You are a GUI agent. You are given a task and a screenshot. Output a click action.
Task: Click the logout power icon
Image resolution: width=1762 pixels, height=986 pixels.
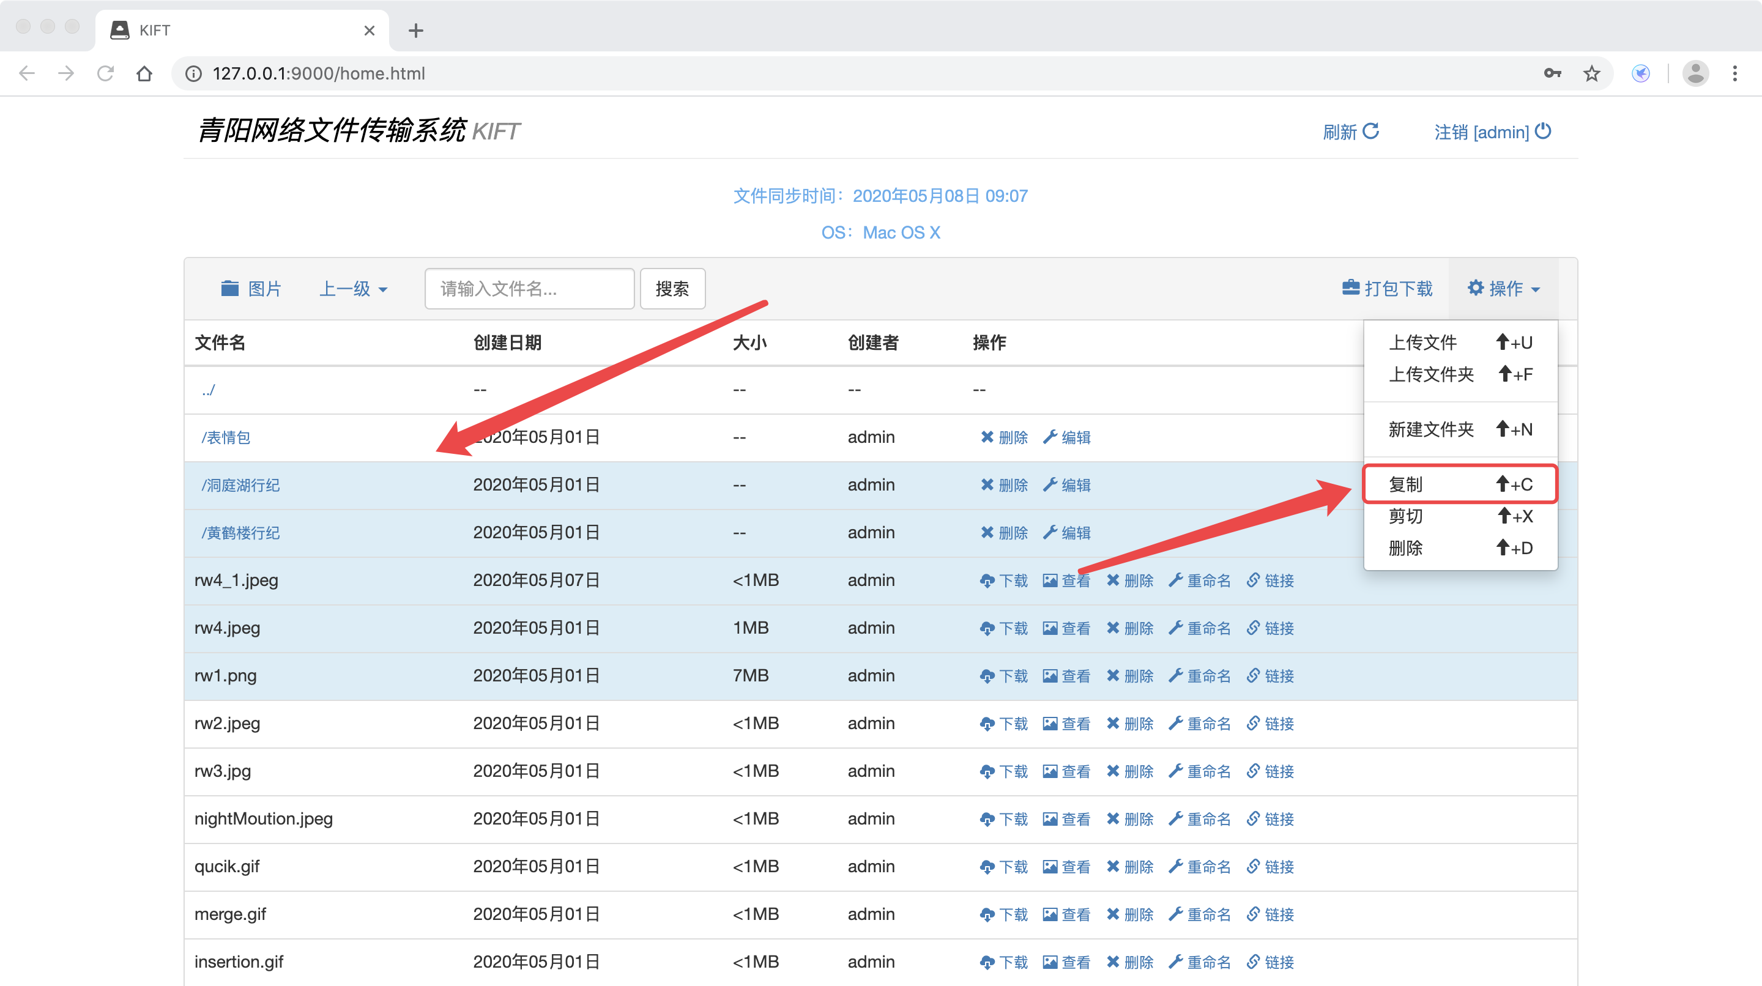click(x=1543, y=131)
